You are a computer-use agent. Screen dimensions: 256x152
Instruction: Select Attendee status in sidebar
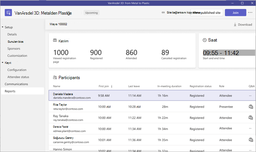pyautogui.click(x=18, y=77)
